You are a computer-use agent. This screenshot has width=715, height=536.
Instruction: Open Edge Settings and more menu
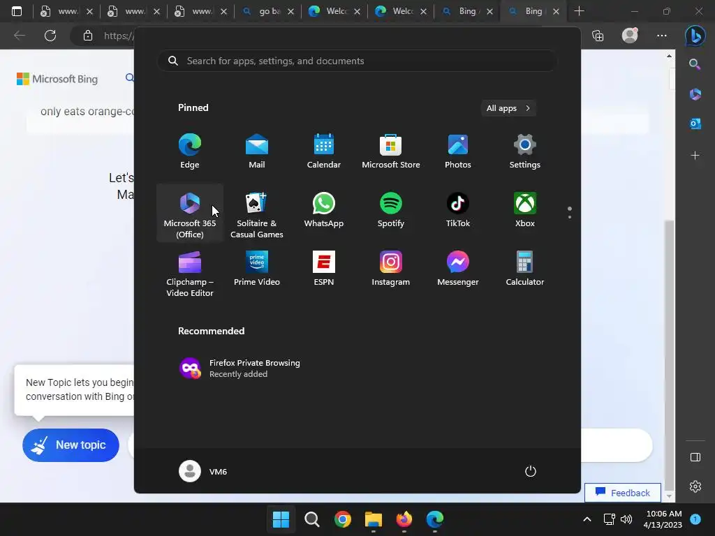pos(662,36)
